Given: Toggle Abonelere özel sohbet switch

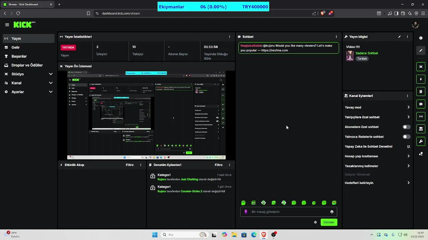Looking at the screenshot, I should point(406,127).
